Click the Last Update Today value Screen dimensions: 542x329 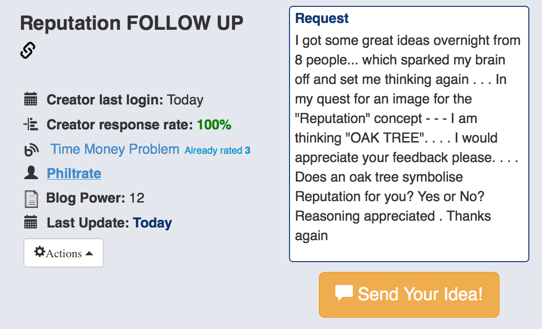point(153,223)
